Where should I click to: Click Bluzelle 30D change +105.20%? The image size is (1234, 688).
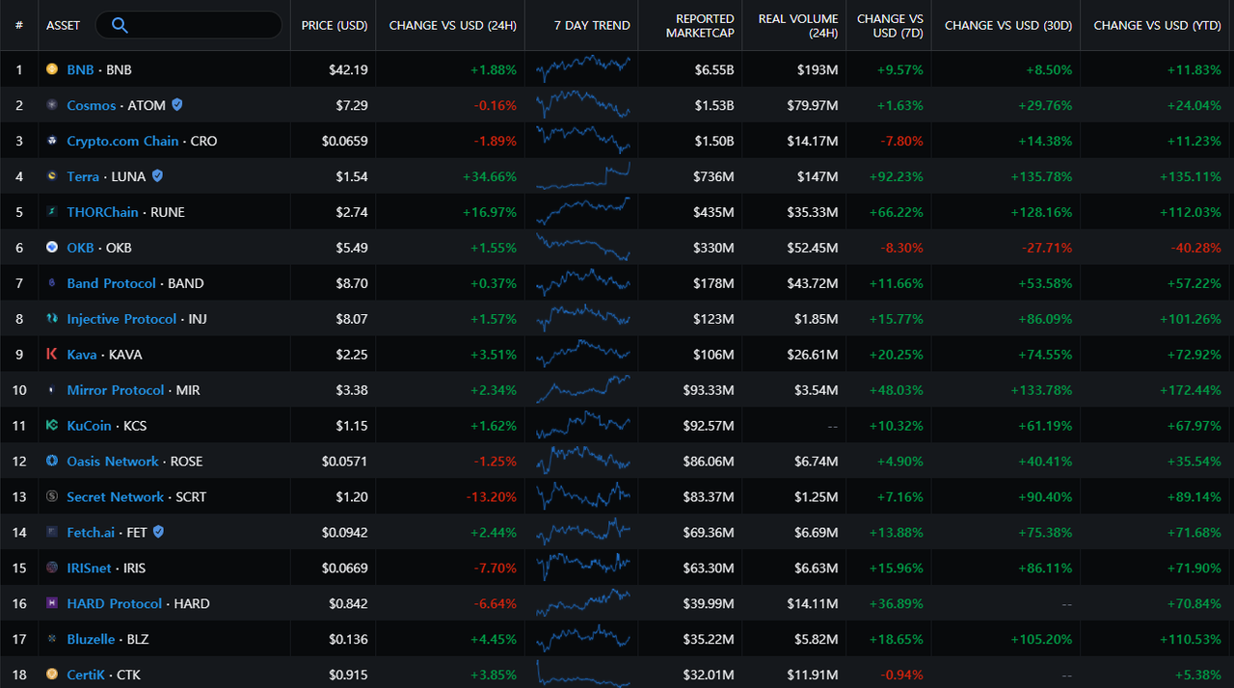tap(1042, 639)
